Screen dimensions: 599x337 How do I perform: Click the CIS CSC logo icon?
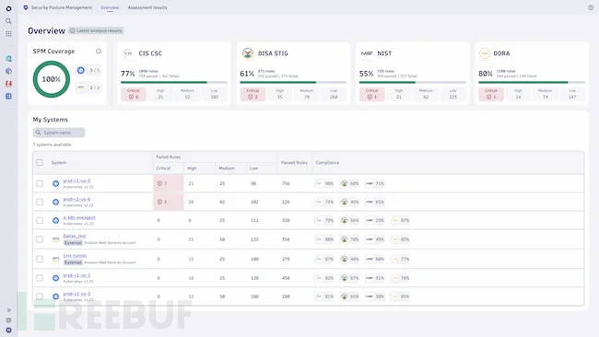pyautogui.click(x=128, y=53)
